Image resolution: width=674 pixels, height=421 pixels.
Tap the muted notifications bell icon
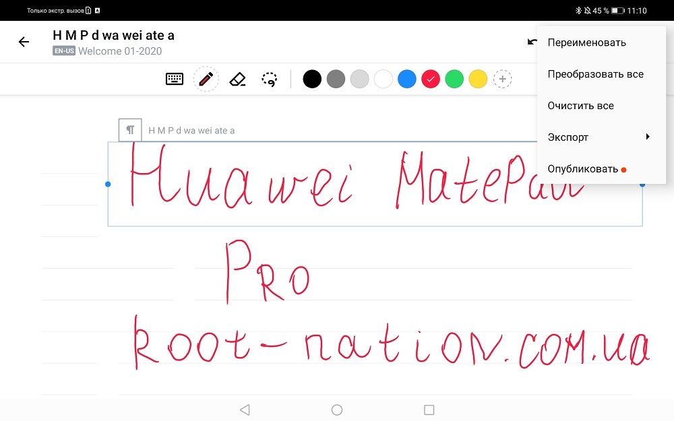587,11
